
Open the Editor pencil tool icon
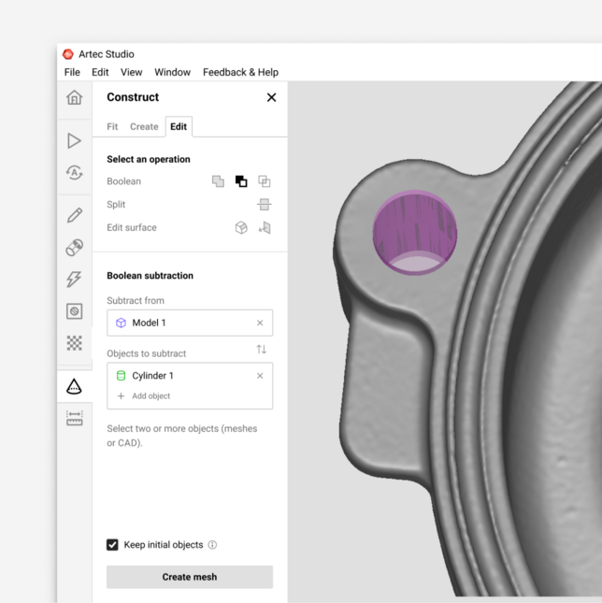(74, 215)
